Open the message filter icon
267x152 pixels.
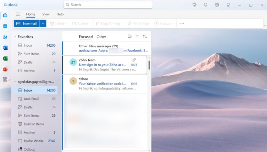(137, 37)
